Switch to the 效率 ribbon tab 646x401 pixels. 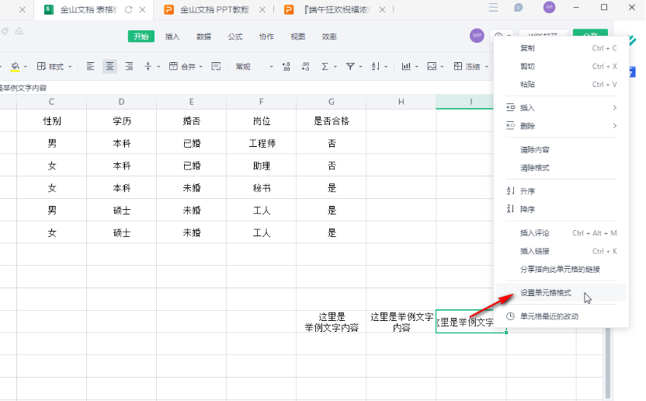[x=328, y=37]
